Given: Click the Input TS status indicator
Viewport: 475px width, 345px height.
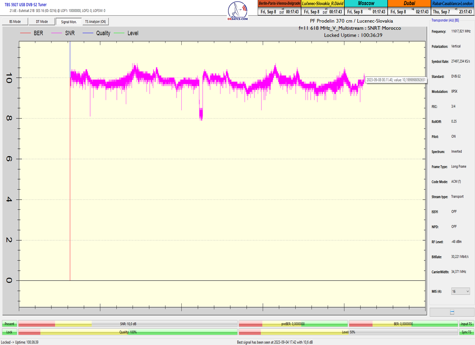Looking at the screenshot, I should [x=465, y=324].
